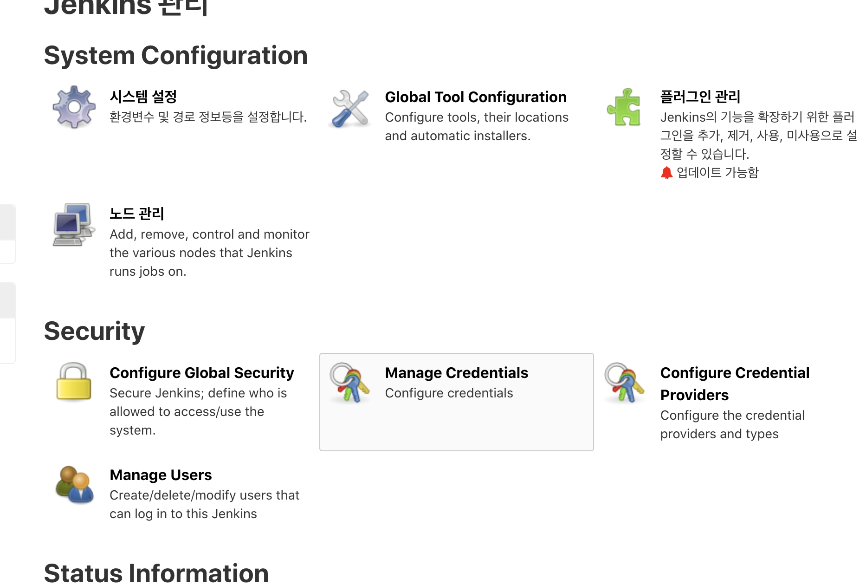Click the computer monitor icon for 노드 관리

(x=74, y=224)
